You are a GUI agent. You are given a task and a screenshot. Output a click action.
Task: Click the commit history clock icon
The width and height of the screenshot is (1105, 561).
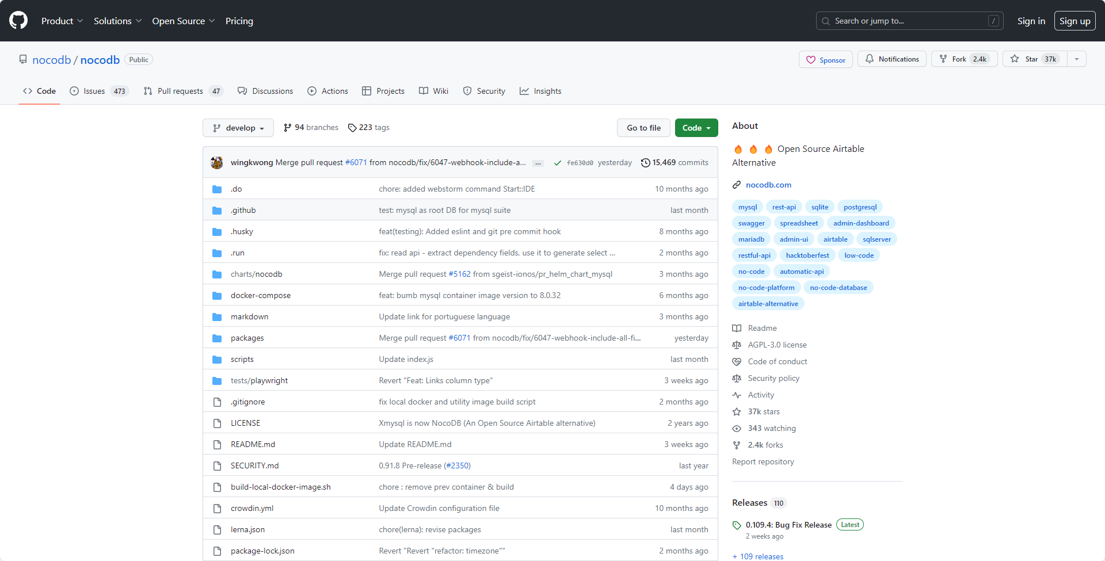tap(646, 163)
